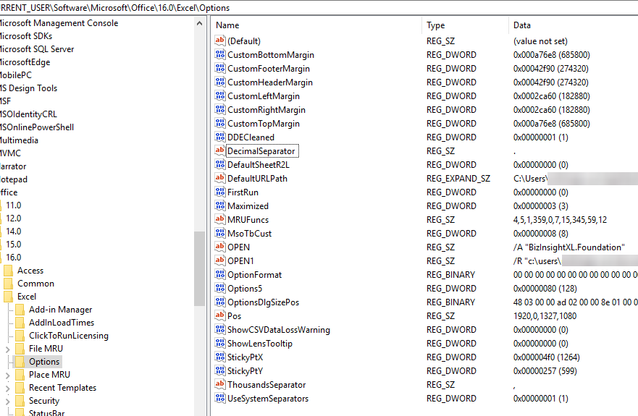
Task: Select the MSOnlinePowerShell key
Action: tap(37, 127)
